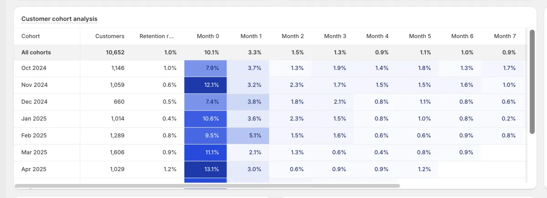Click the Dec 2024 cohort label

(34, 102)
